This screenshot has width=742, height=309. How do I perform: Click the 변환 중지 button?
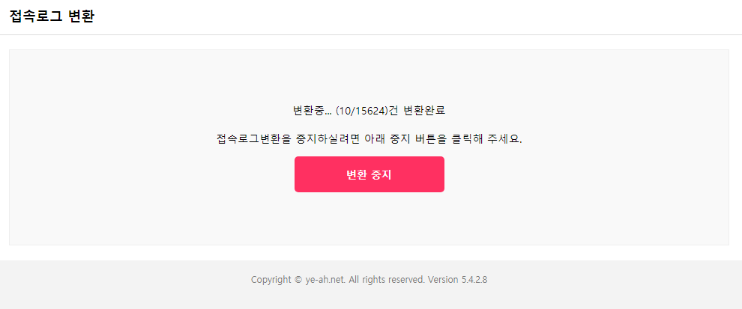(x=369, y=174)
